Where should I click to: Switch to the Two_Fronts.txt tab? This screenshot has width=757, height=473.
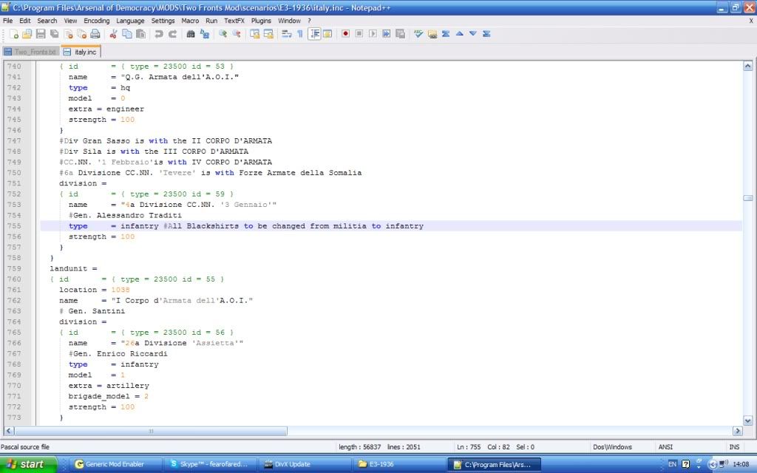coord(30,52)
